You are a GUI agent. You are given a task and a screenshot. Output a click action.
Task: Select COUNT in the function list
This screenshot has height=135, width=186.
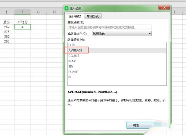(x=117, y=56)
